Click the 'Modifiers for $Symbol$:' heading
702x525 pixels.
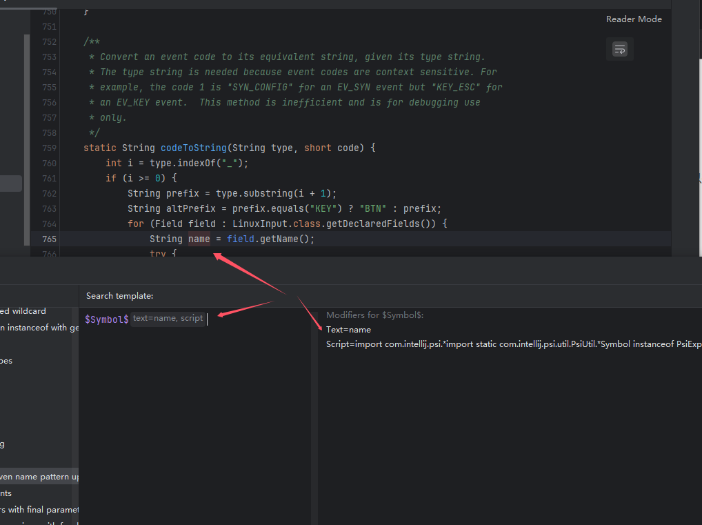coord(374,315)
